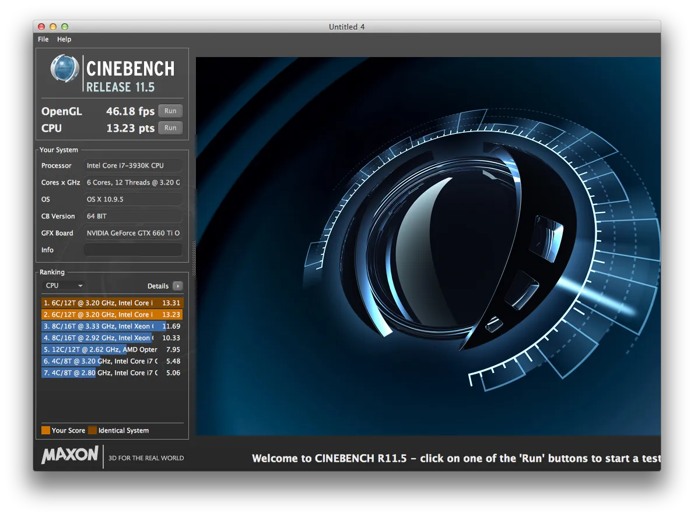Click the brown Identical System legend swatch
Viewport: 694px width, 517px height.
(92, 430)
